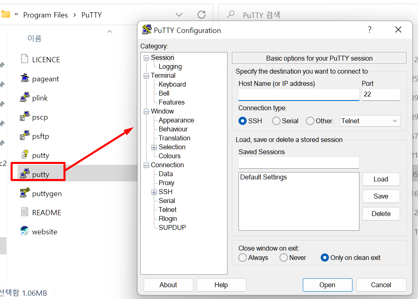
Task: Select Telnet in the category tree
Action: tap(168, 210)
